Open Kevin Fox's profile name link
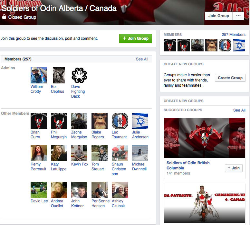 tap(80, 164)
